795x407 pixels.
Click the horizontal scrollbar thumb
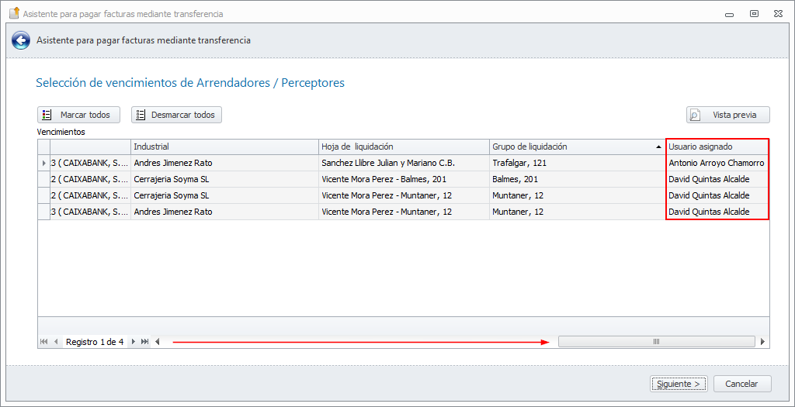(656, 342)
